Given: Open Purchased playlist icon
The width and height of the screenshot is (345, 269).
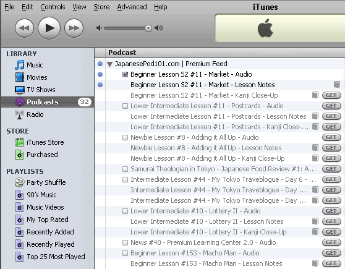Looking at the screenshot, I should point(20,155).
